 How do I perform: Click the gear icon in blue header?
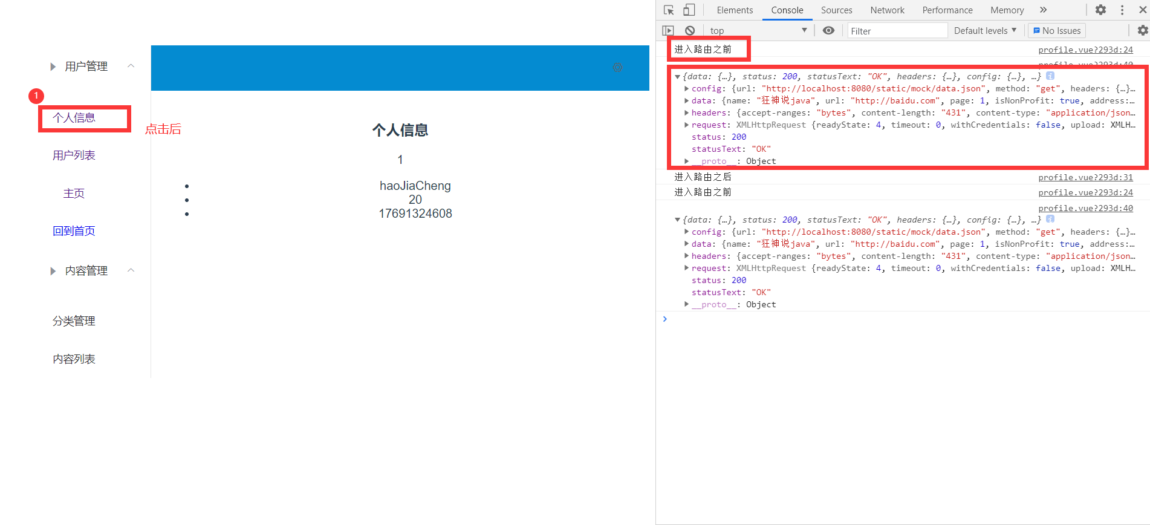tap(617, 67)
